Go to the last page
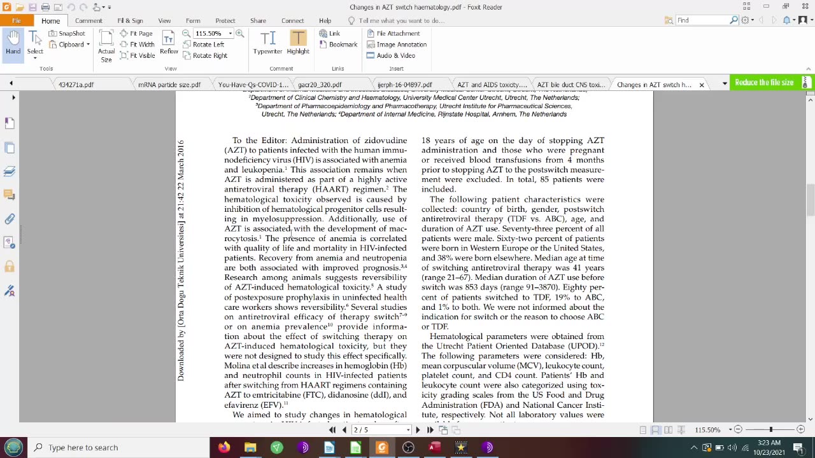815x458 pixels. pos(430,430)
